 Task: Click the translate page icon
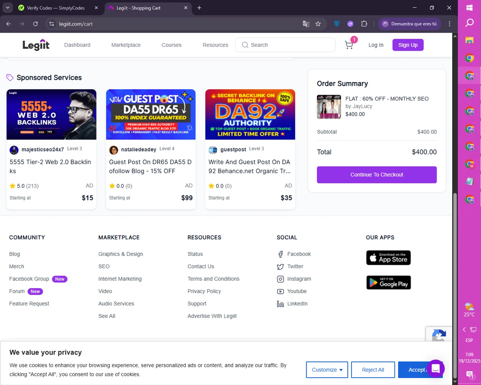[306, 24]
